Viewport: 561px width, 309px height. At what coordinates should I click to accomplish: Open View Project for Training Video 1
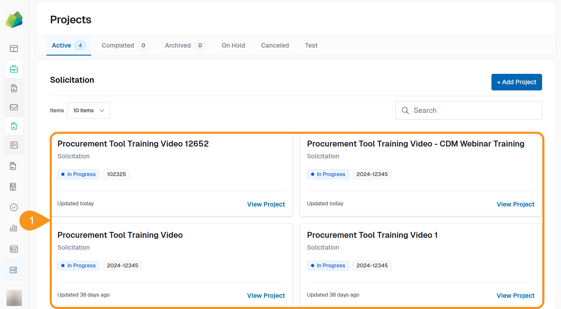pyautogui.click(x=515, y=296)
